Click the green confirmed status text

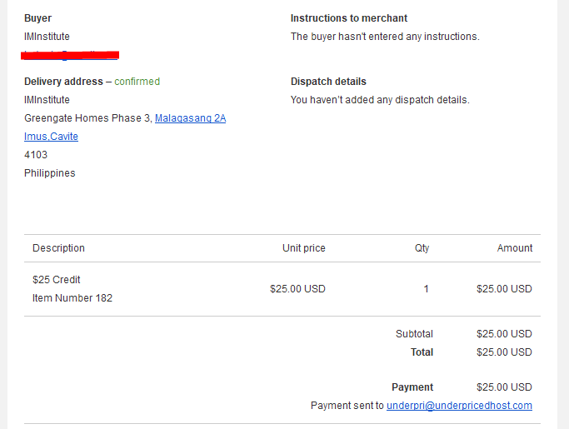click(137, 82)
